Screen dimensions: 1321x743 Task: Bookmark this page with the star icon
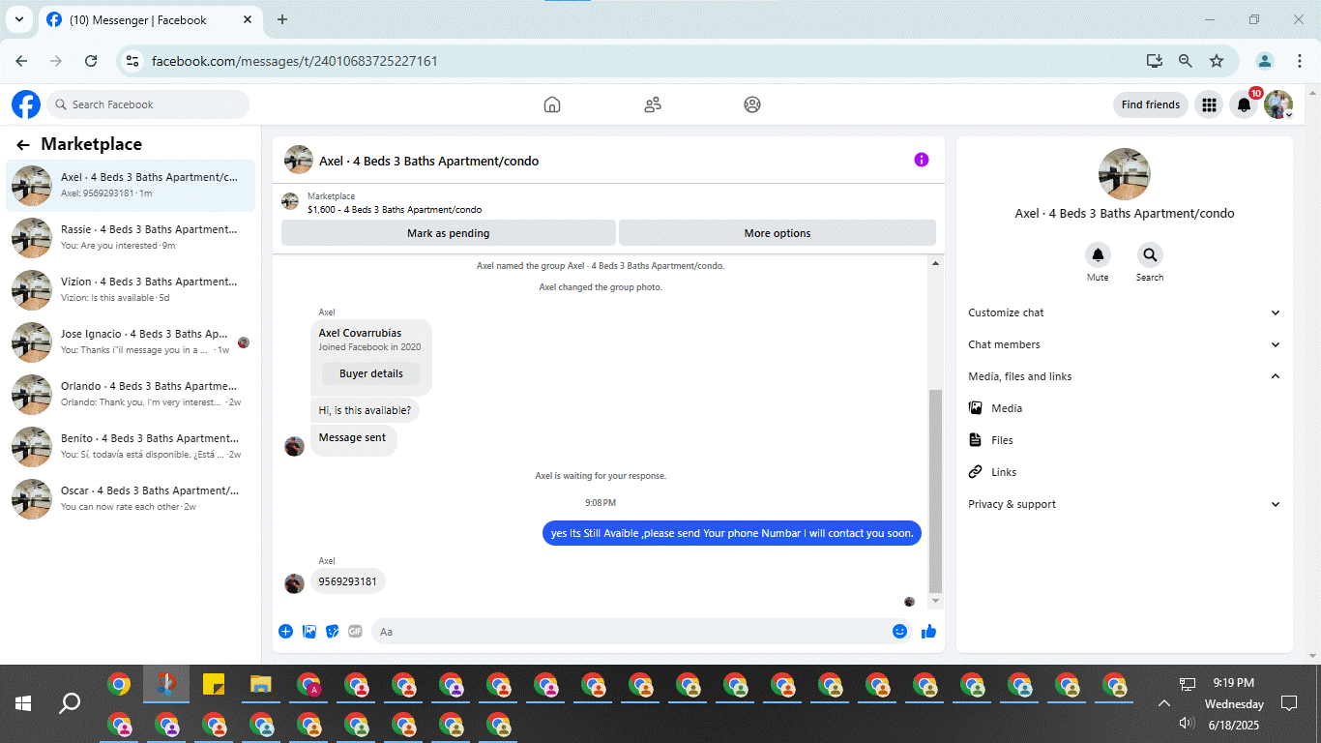[x=1217, y=61]
